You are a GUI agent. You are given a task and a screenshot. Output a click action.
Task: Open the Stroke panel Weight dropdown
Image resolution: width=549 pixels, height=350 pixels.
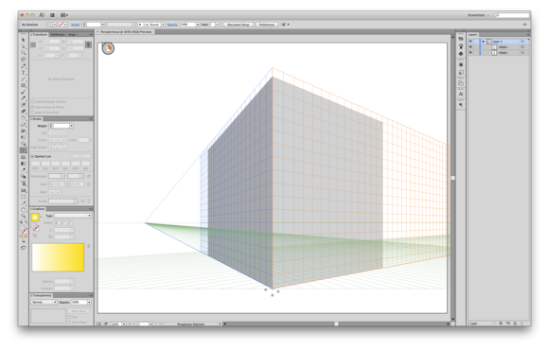click(x=71, y=126)
